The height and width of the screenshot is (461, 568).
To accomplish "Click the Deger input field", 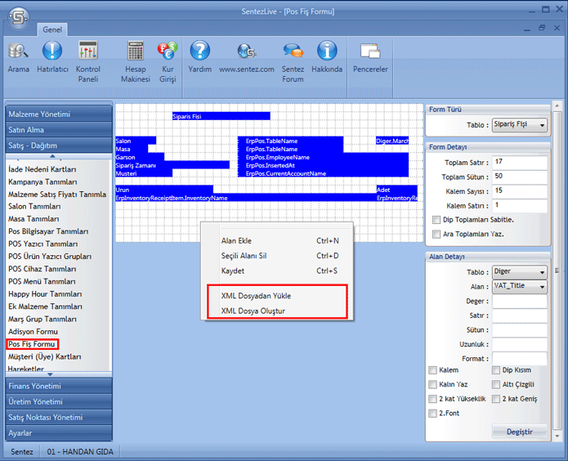I will click(520, 301).
